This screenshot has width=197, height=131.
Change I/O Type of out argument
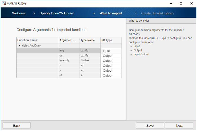tap(111, 56)
